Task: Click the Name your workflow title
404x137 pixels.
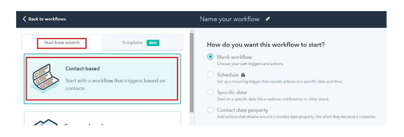Action: (230, 19)
